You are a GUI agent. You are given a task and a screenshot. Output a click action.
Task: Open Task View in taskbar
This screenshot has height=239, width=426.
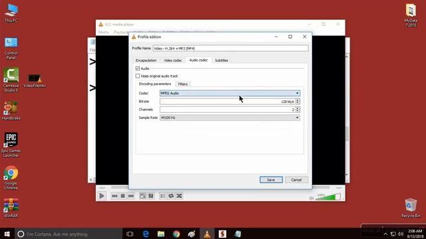(130, 234)
